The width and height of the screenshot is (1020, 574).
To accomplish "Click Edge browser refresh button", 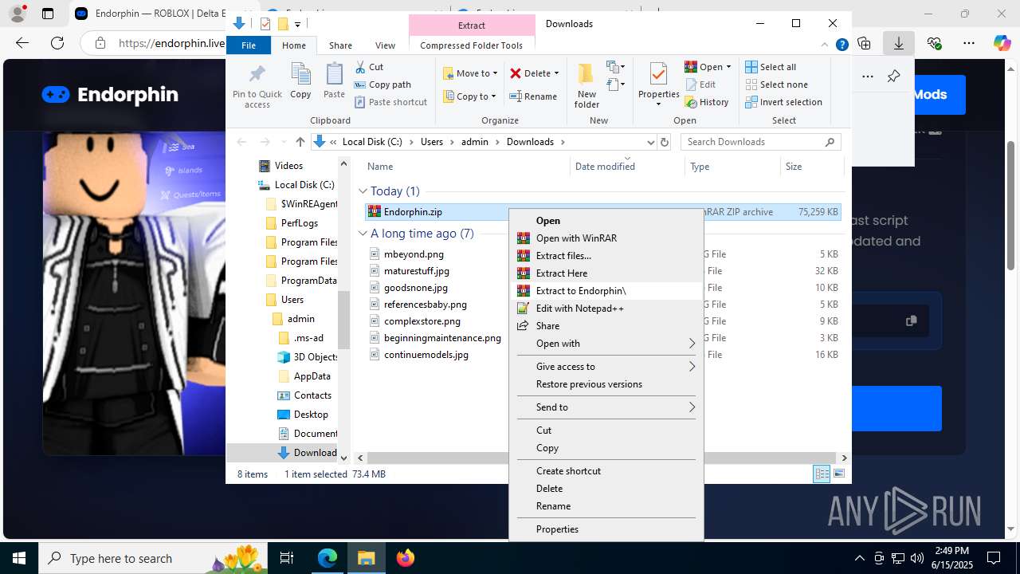I will point(57,43).
